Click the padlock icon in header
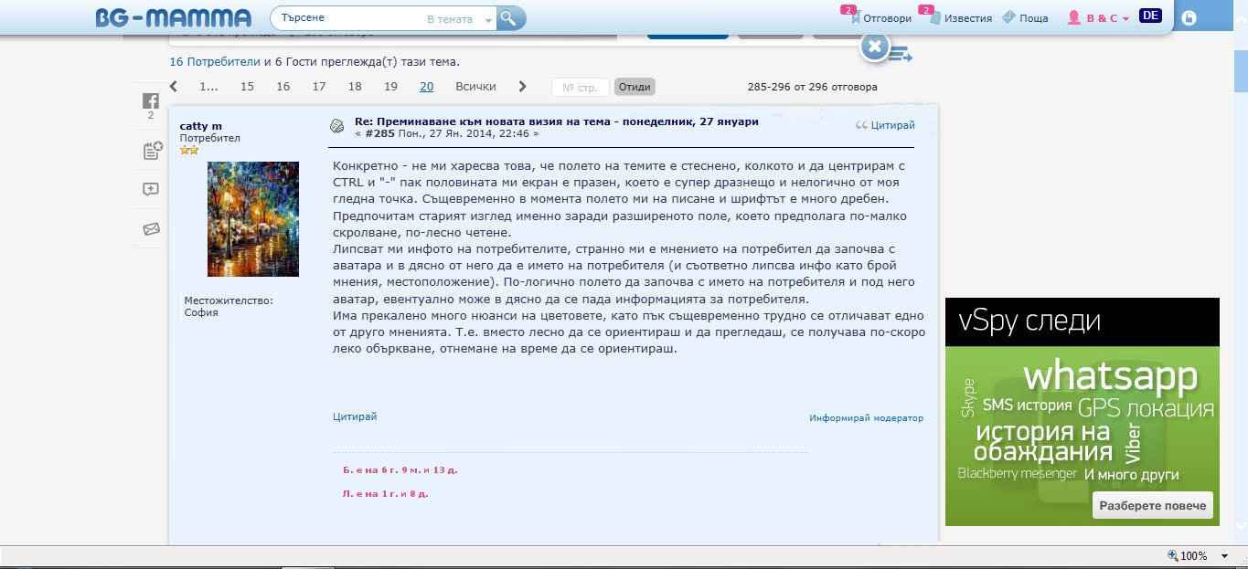The image size is (1248, 569). (x=1189, y=18)
